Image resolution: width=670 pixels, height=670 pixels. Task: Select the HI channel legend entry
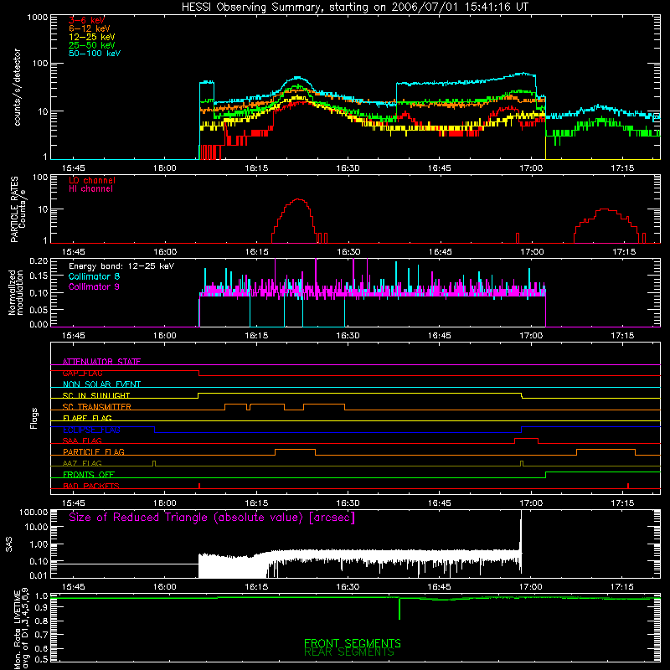coord(90,189)
